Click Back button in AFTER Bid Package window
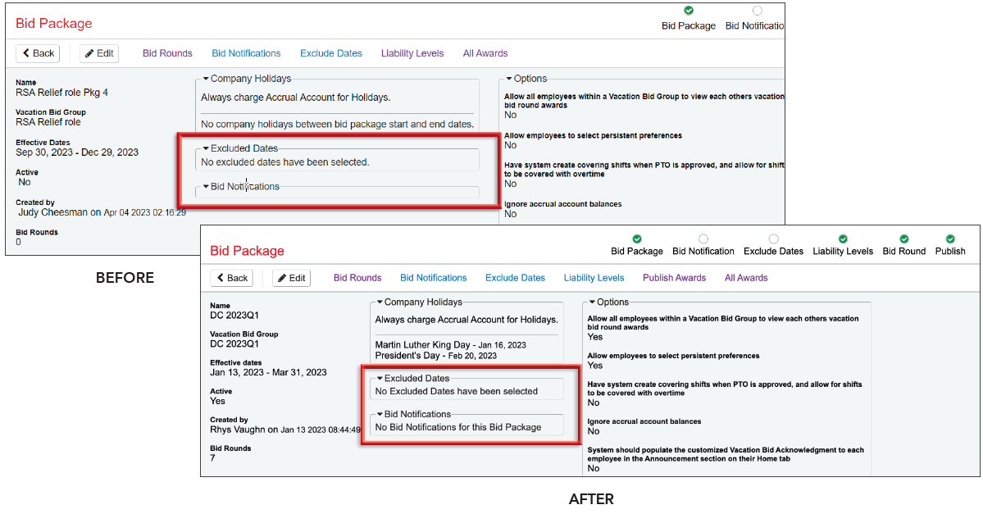Screen dimensions: 983x514 coord(231,278)
